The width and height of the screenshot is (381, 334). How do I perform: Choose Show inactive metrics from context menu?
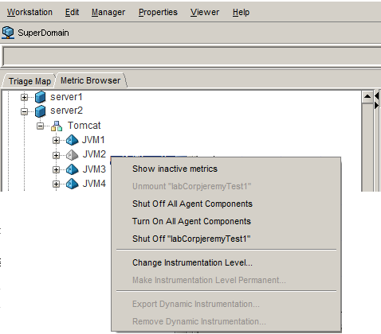(175, 169)
